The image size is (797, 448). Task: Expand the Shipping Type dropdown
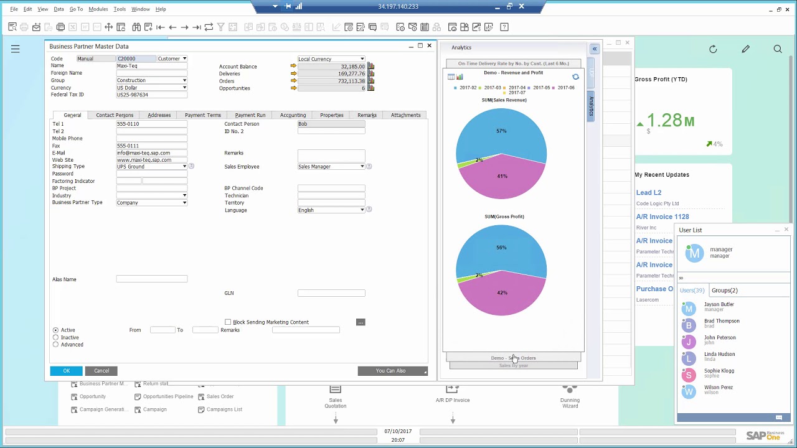(x=184, y=167)
